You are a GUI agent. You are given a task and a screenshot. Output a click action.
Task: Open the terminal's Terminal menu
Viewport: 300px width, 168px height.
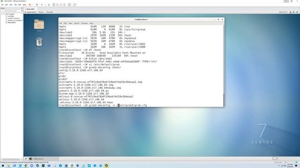(x=84, y=23)
